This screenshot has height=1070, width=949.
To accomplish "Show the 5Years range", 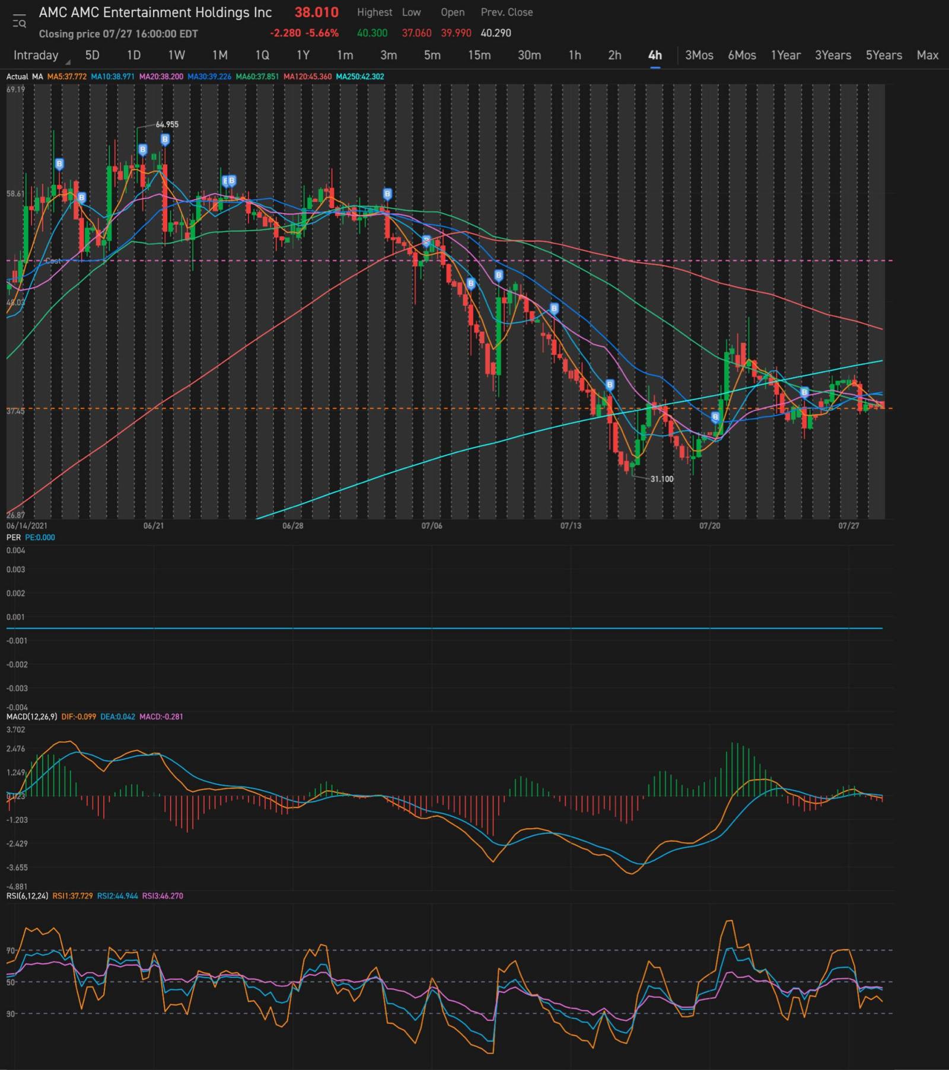I will 884,55.
